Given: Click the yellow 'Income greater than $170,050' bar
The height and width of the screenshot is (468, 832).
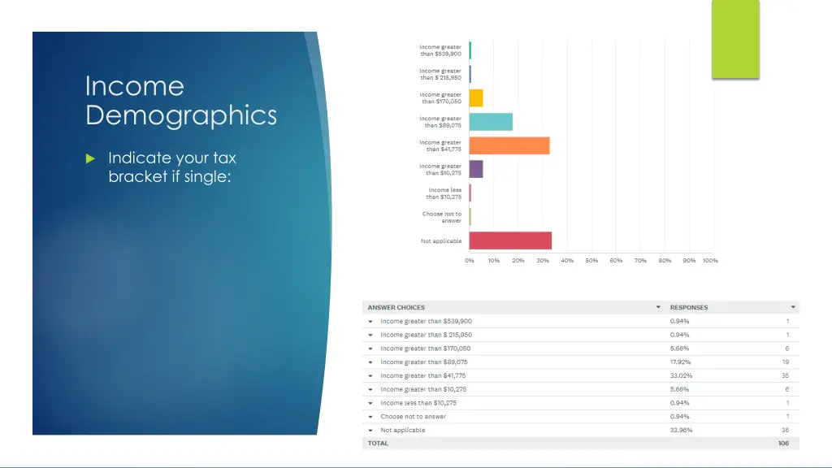Looking at the screenshot, I should (x=476, y=98).
